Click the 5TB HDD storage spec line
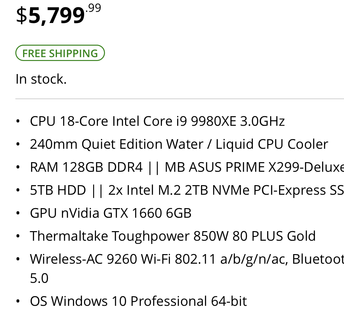344x317 pixels. tap(187, 190)
